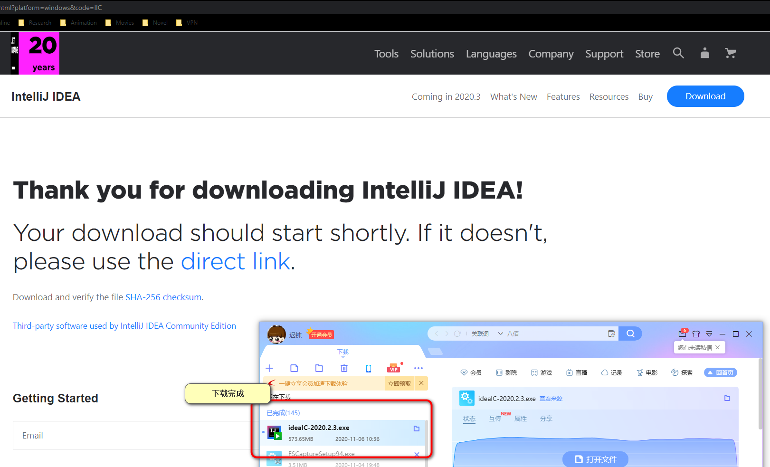Screen dimensions: 770x467
Task: Open the SHA-256 checksum link
Action: click(163, 297)
